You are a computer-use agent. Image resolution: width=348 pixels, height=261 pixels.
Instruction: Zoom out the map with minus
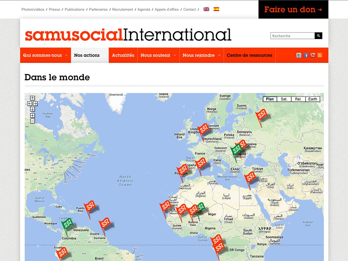pyautogui.click(x=32, y=121)
